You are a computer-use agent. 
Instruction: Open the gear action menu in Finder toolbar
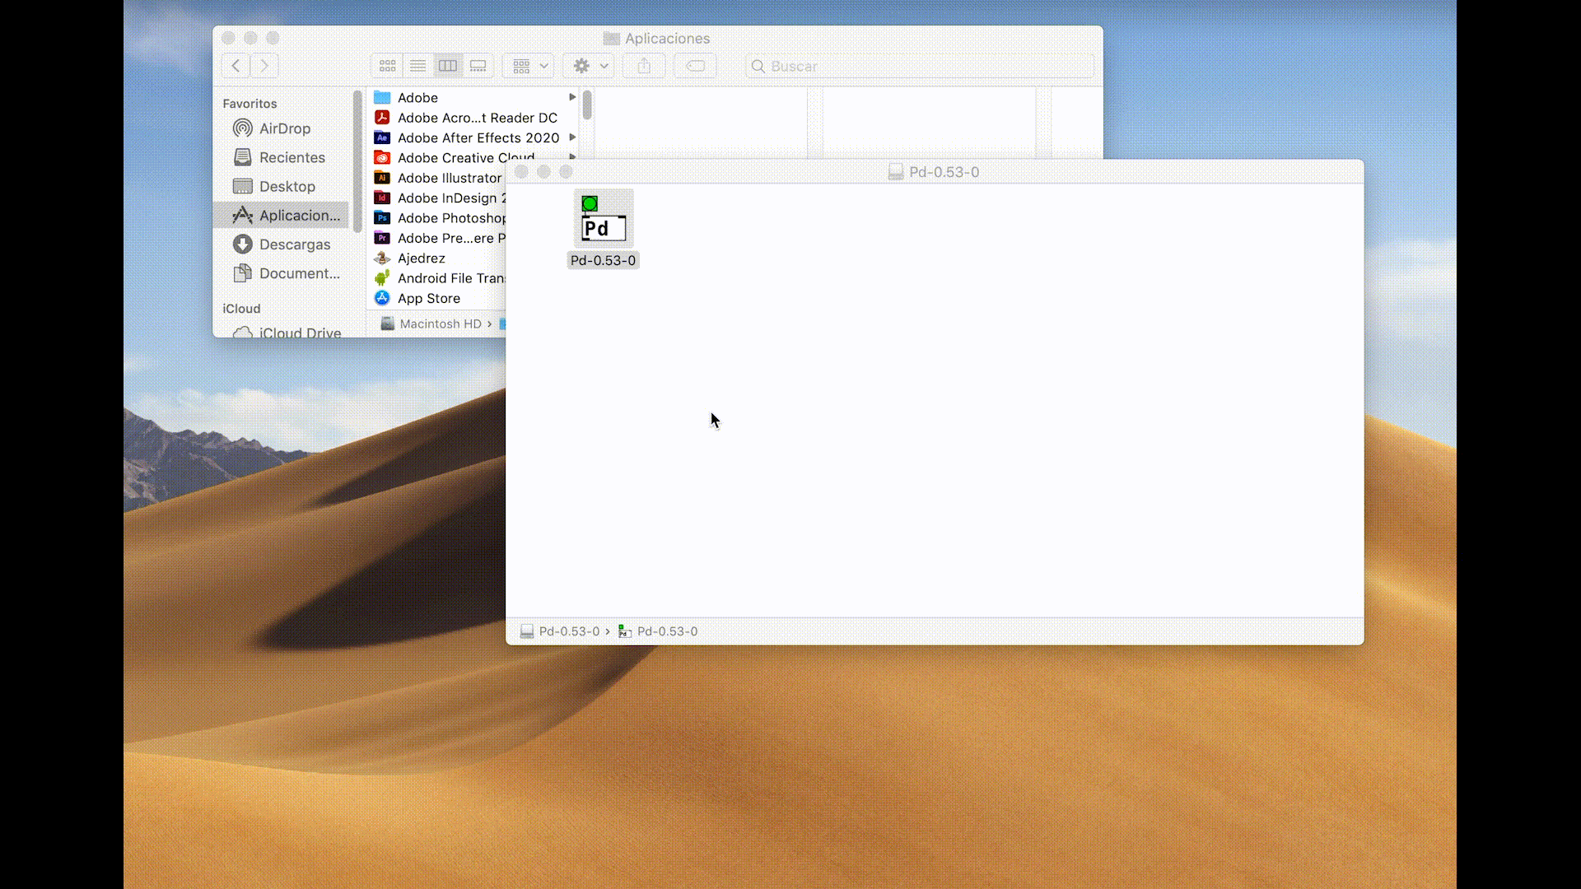tap(590, 66)
